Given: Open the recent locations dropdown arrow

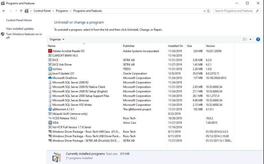Looking at the screenshot, I should click(x=16, y=11).
